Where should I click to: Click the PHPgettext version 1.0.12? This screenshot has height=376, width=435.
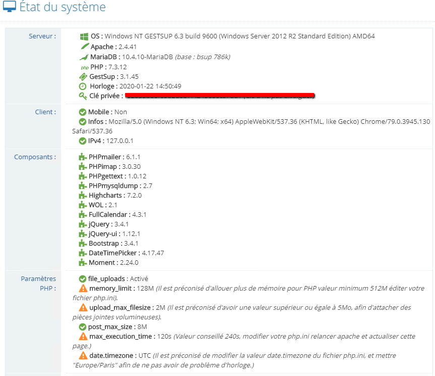pos(137,176)
